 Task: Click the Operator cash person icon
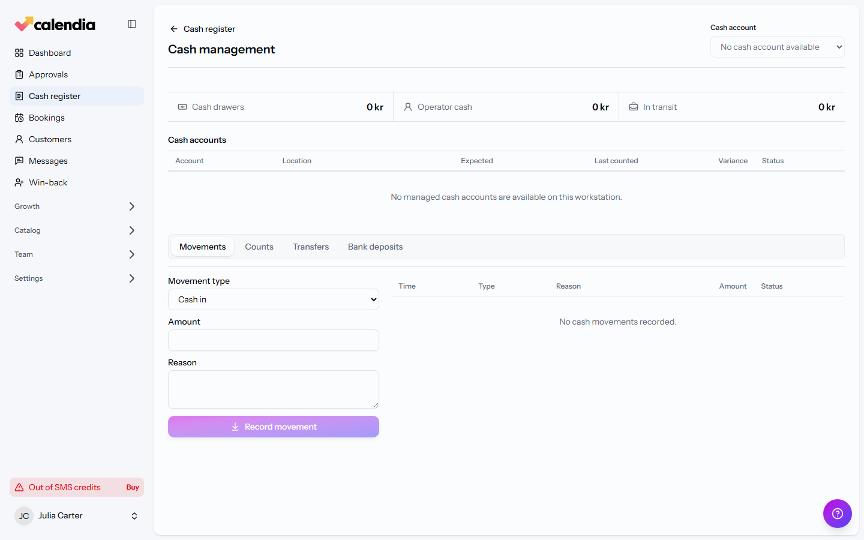click(x=408, y=107)
